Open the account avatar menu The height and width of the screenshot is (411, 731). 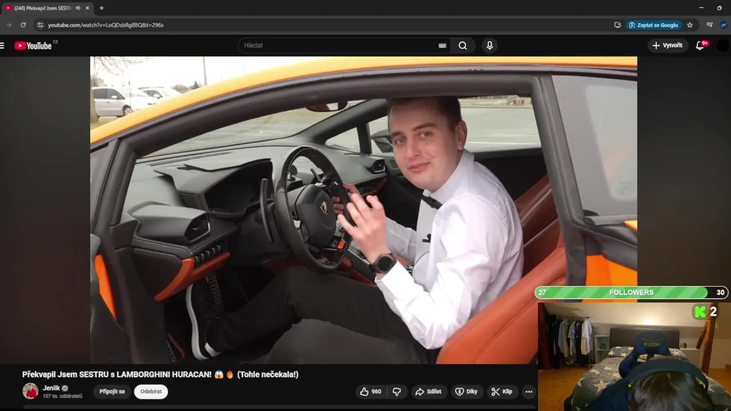(722, 46)
